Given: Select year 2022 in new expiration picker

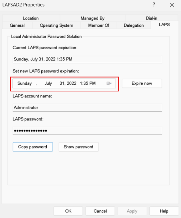Looking at the screenshot, I should click(71, 83).
